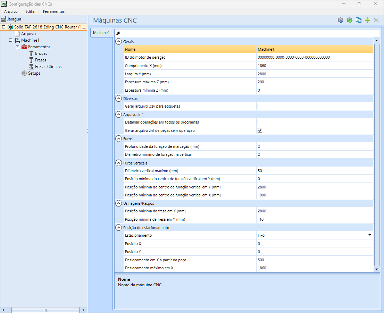Screen dimensions: 384x313
Task: Click the Jaragua factory icon
Action: pyautogui.click(x=3, y=19)
